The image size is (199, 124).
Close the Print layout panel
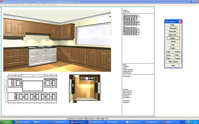point(180,21)
